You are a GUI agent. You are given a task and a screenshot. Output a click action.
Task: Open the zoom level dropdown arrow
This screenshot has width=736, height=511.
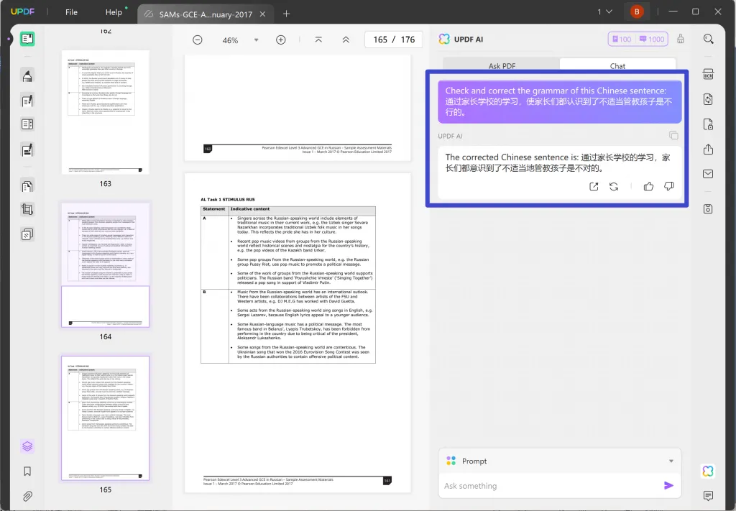(257, 40)
